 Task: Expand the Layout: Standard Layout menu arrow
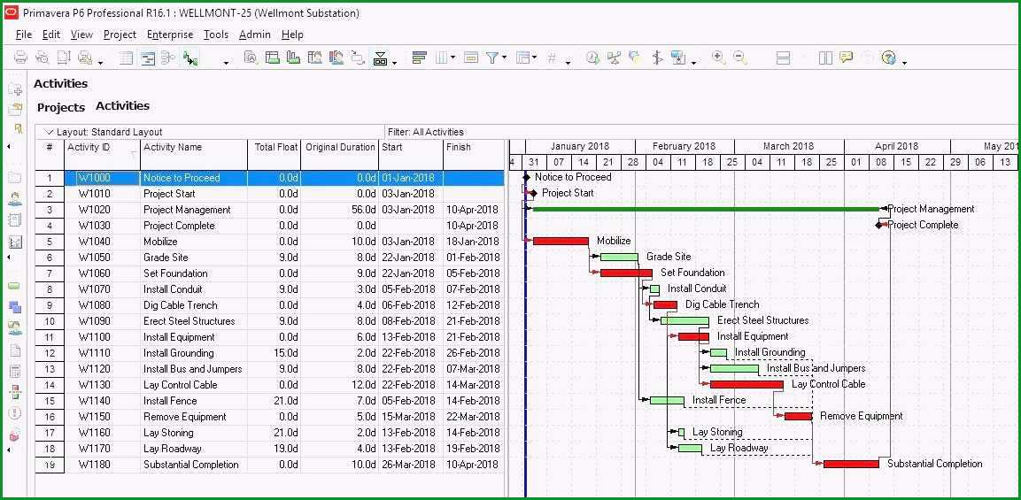point(49,132)
